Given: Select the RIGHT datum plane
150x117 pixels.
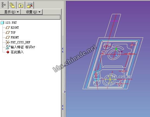Looking at the screenshot, I should [15, 28].
